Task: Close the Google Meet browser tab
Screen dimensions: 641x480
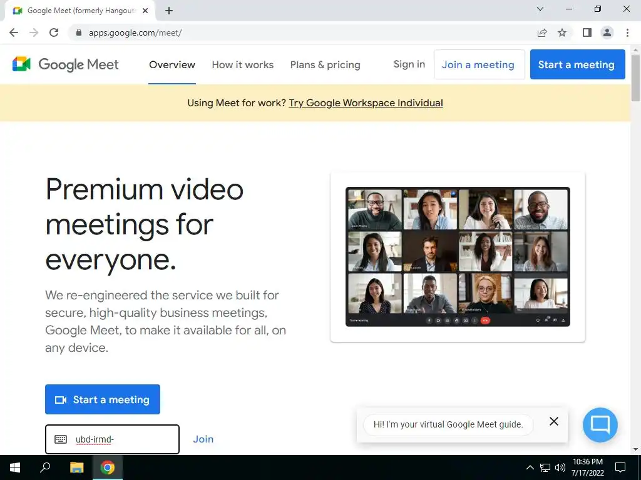Action: point(145,11)
